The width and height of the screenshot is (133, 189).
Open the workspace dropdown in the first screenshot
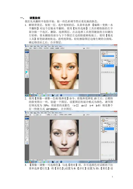tap(88, 48)
